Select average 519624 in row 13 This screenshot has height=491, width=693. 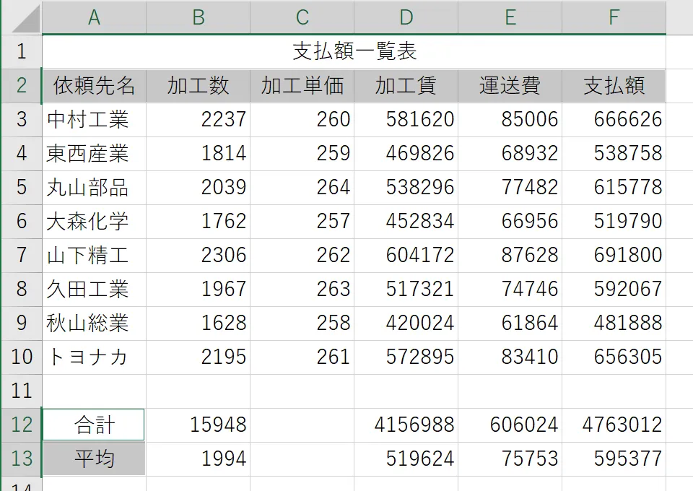point(406,459)
